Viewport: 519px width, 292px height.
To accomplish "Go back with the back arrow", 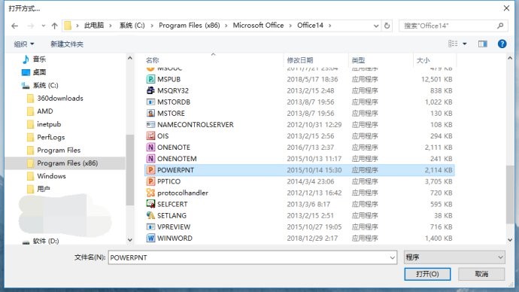I will coord(14,26).
